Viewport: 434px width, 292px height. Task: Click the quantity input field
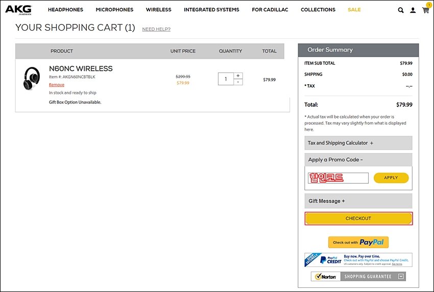tap(226, 79)
